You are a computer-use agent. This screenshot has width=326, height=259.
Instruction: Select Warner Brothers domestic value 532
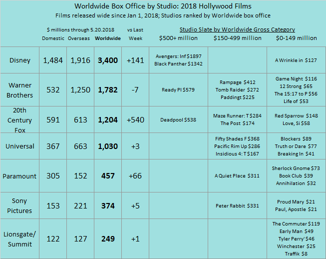pos(53,90)
